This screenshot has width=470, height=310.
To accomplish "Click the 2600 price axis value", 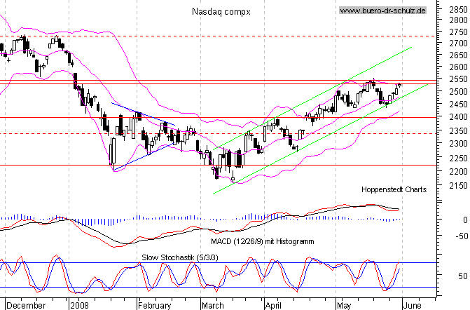I will pos(458,67).
